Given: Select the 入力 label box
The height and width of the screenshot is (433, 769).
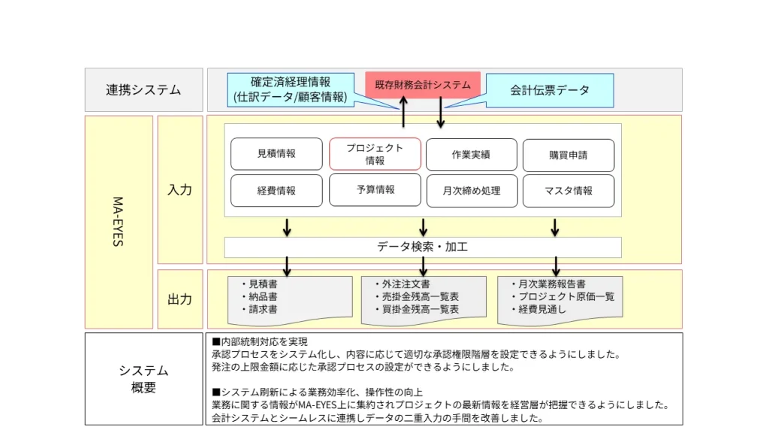Looking at the screenshot, I should coord(180,189).
